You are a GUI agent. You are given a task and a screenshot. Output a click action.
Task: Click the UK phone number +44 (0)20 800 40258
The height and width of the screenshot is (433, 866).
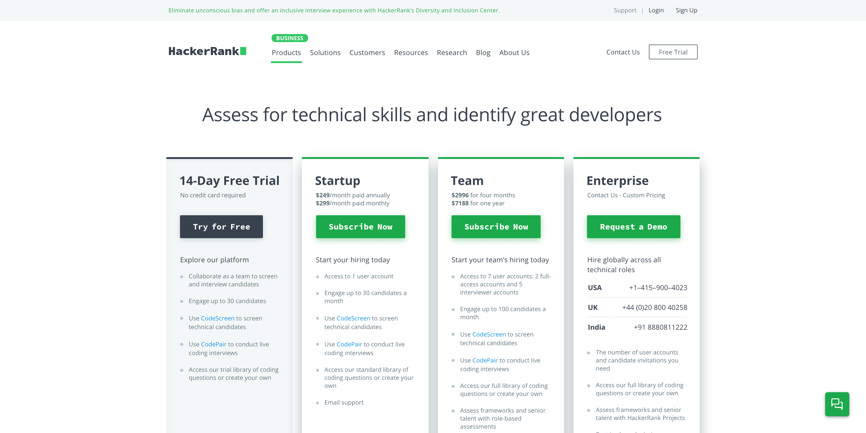click(654, 307)
